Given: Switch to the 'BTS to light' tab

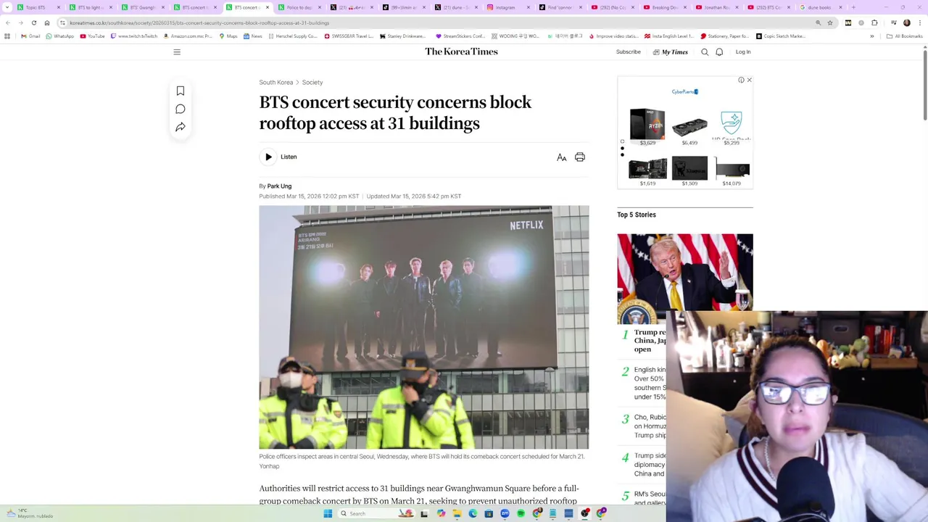Looking at the screenshot, I should point(91,7).
